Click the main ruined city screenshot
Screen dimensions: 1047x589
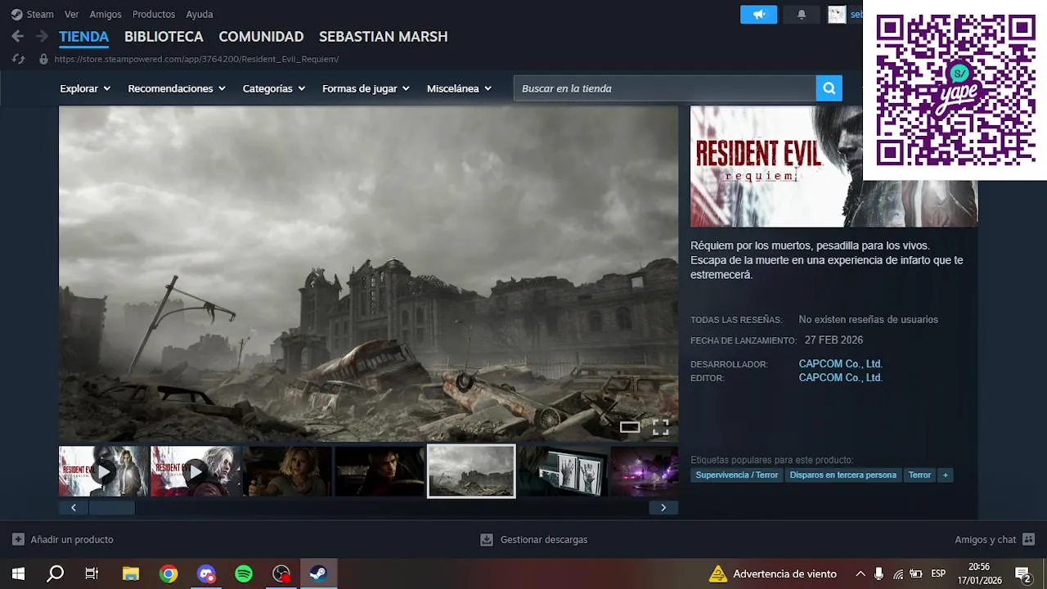tap(368, 273)
